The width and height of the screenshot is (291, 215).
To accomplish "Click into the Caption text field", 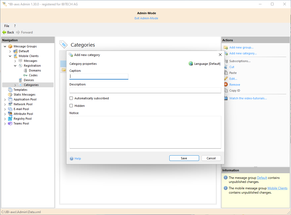I will [99, 76].
